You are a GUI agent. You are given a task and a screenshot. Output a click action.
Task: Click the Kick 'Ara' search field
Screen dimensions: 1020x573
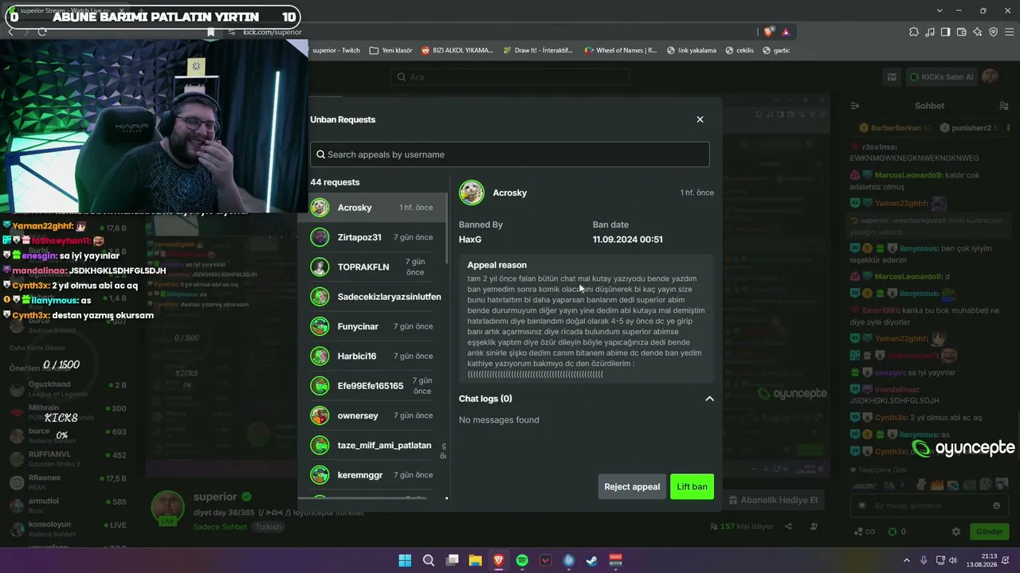510,77
